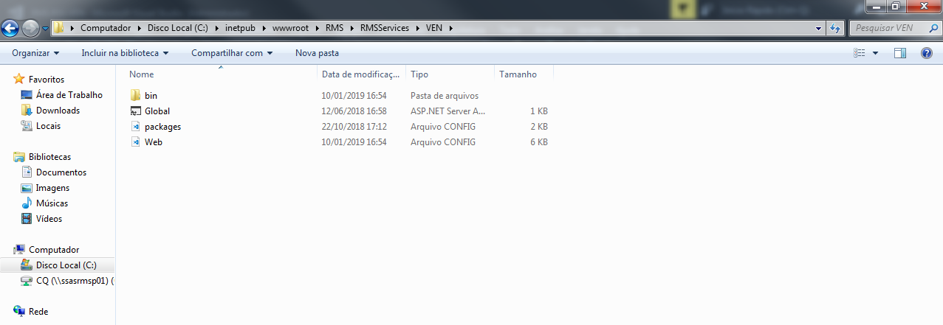Open Imagens library
Viewport: 943px width, 325px height.
tap(52, 188)
